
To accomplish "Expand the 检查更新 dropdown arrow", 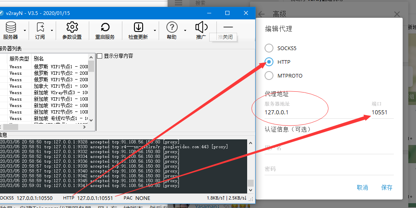I will pos(155,31).
